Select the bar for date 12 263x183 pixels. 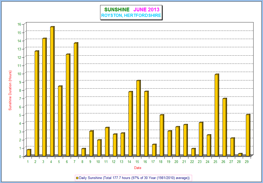(x=115, y=145)
